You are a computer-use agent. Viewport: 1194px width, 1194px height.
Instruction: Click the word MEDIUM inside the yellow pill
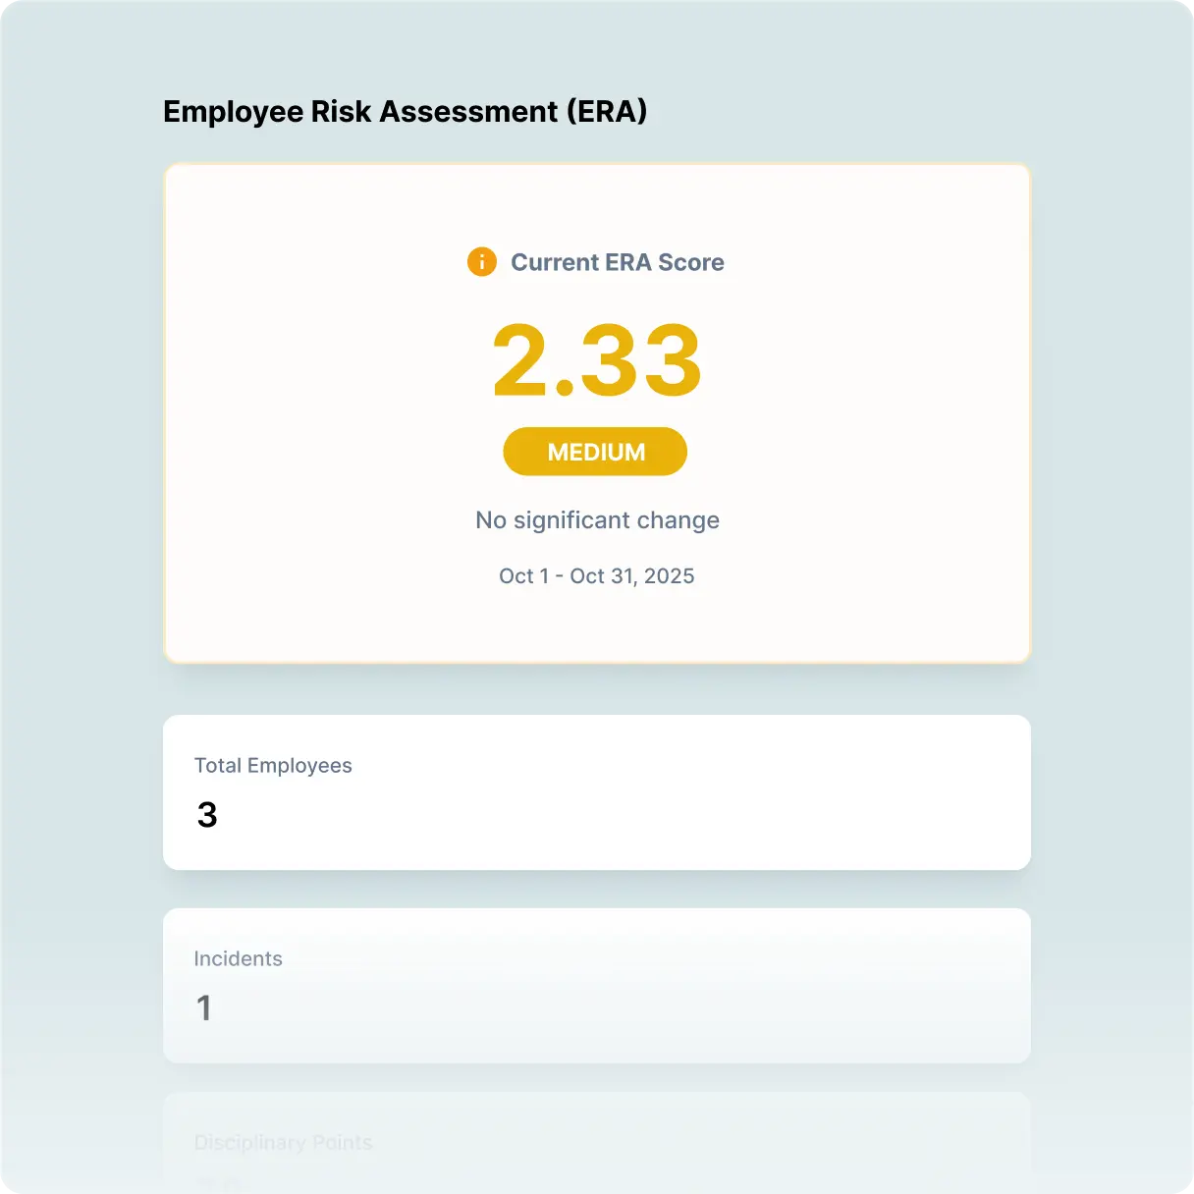[596, 453]
